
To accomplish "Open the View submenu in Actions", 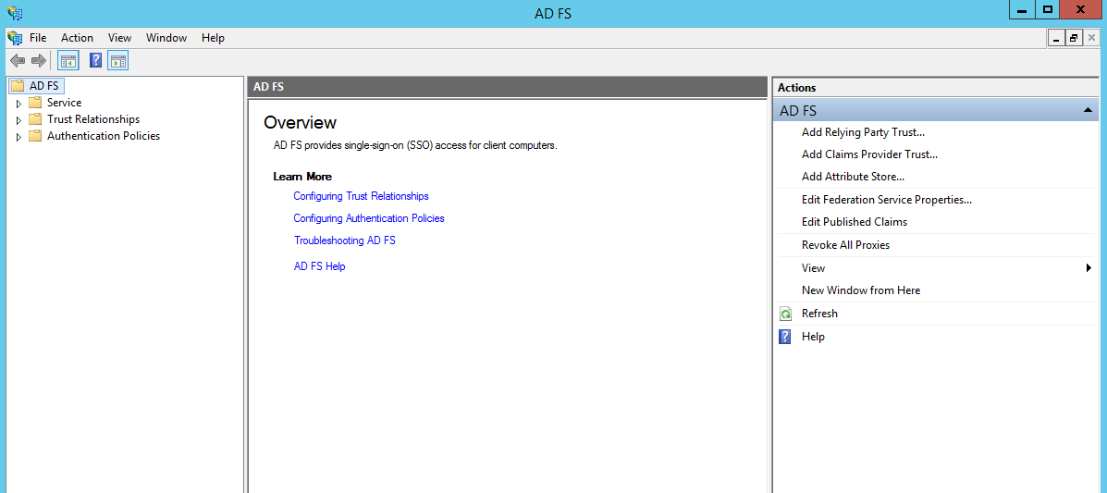I will pos(1088,268).
